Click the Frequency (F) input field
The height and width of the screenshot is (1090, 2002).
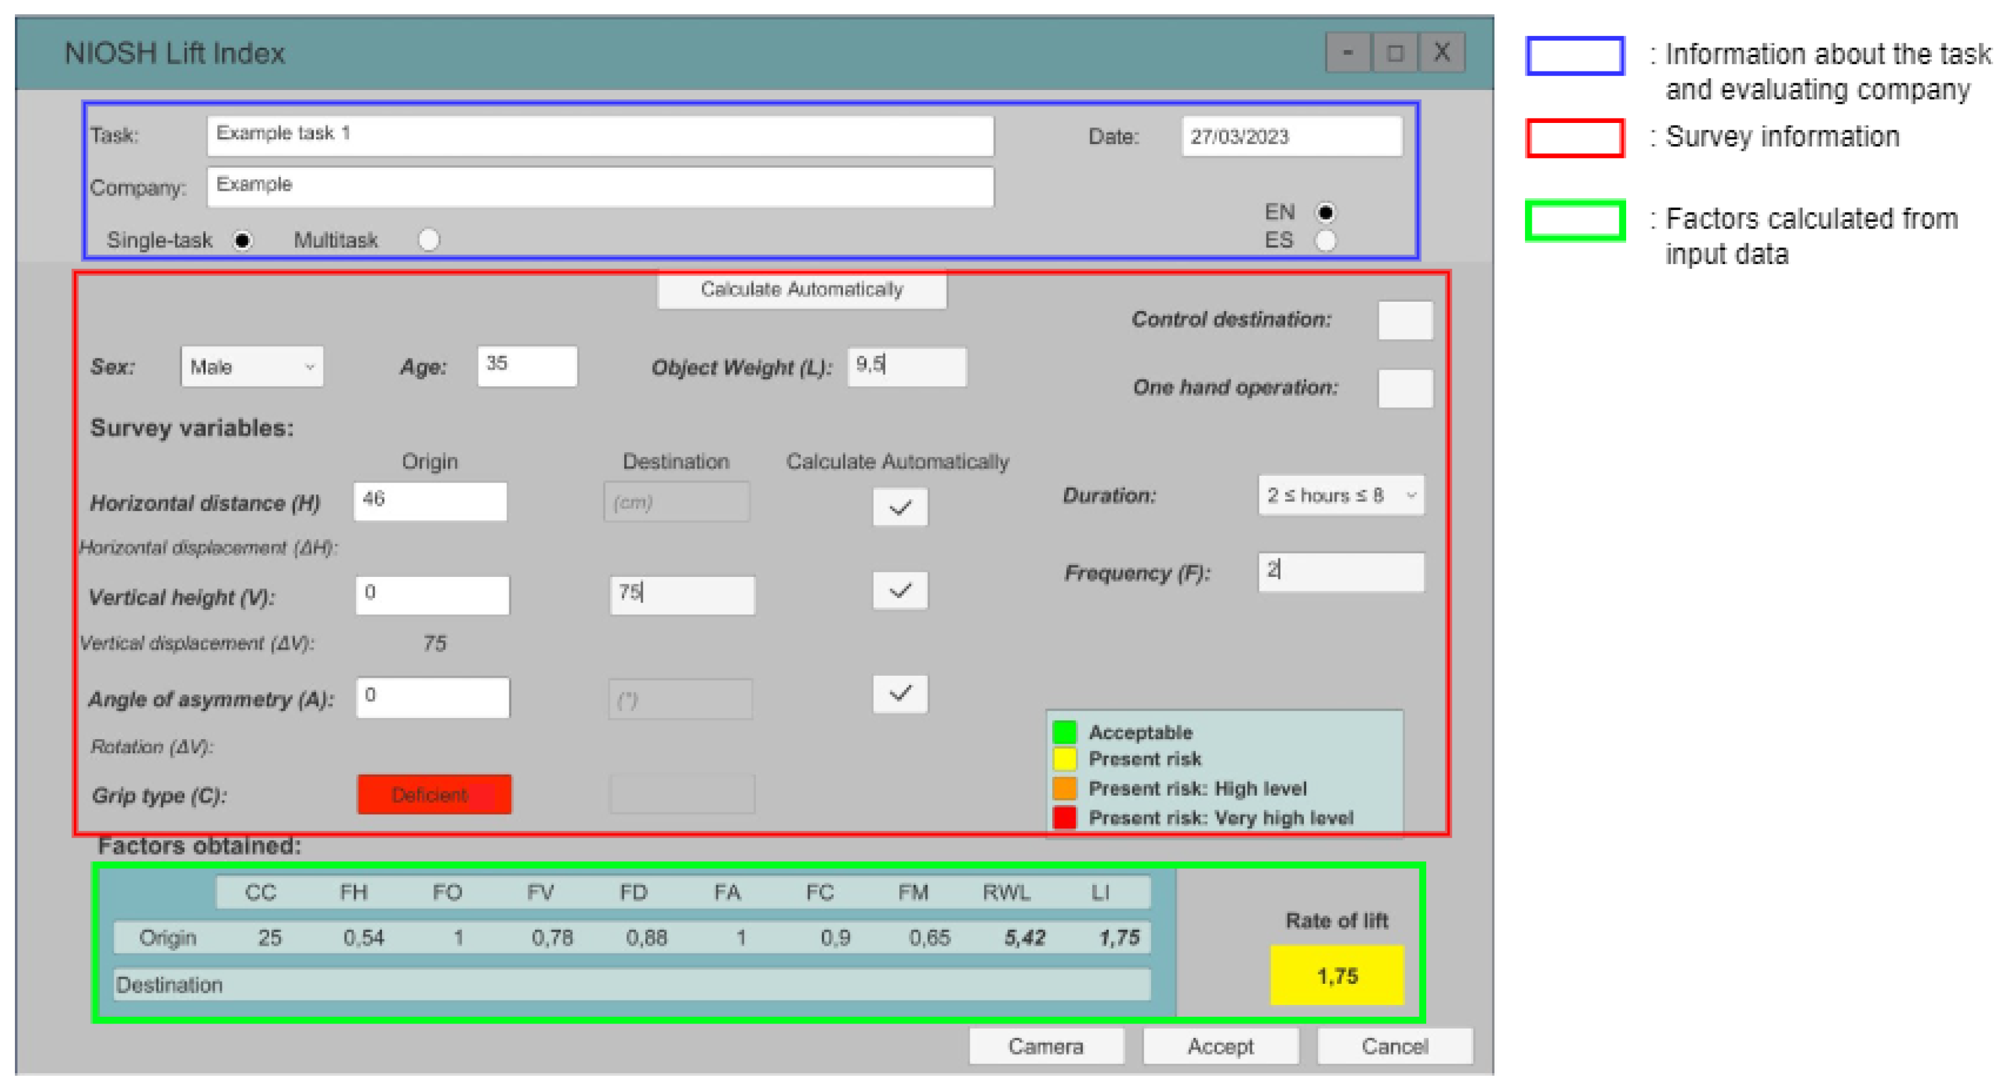point(1340,572)
